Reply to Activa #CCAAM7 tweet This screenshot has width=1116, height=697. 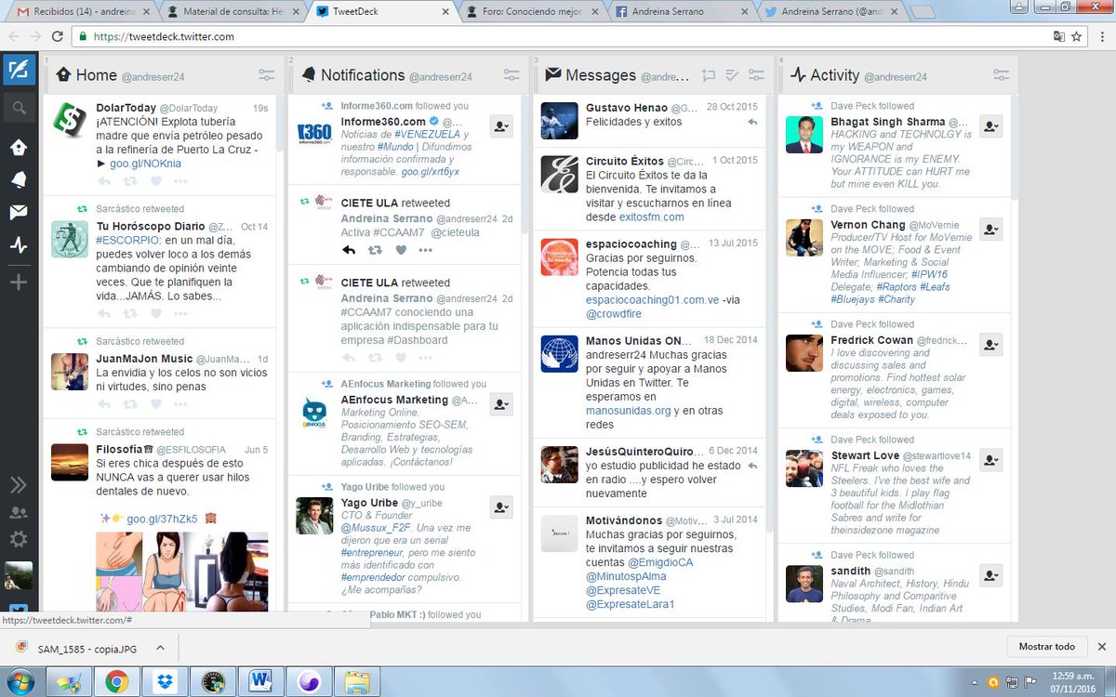[349, 250]
